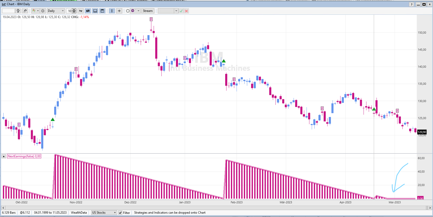Click the lightning bolt icon beside symbol box

(x=18, y=11)
